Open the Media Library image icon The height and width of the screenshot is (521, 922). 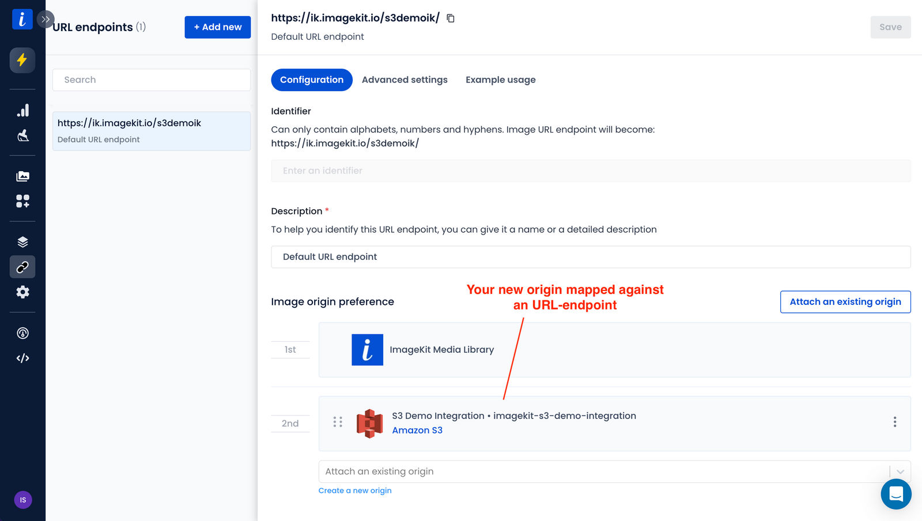click(22, 176)
